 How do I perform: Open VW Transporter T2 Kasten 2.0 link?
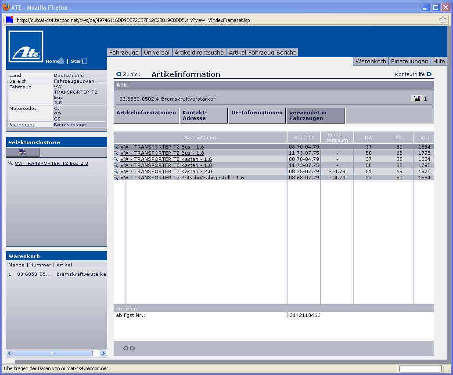click(166, 171)
